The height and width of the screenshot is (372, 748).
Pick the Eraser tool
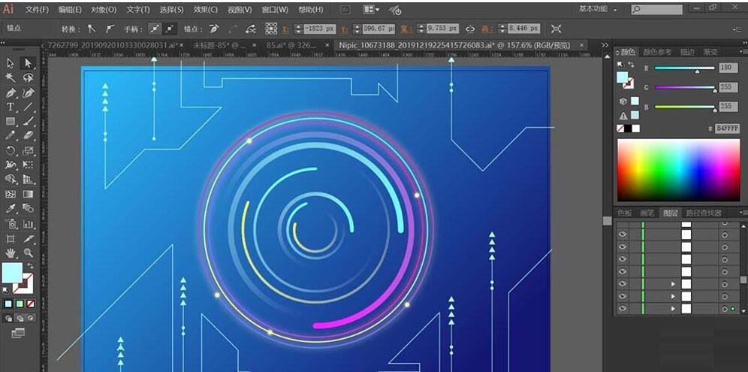click(x=28, y=136)
